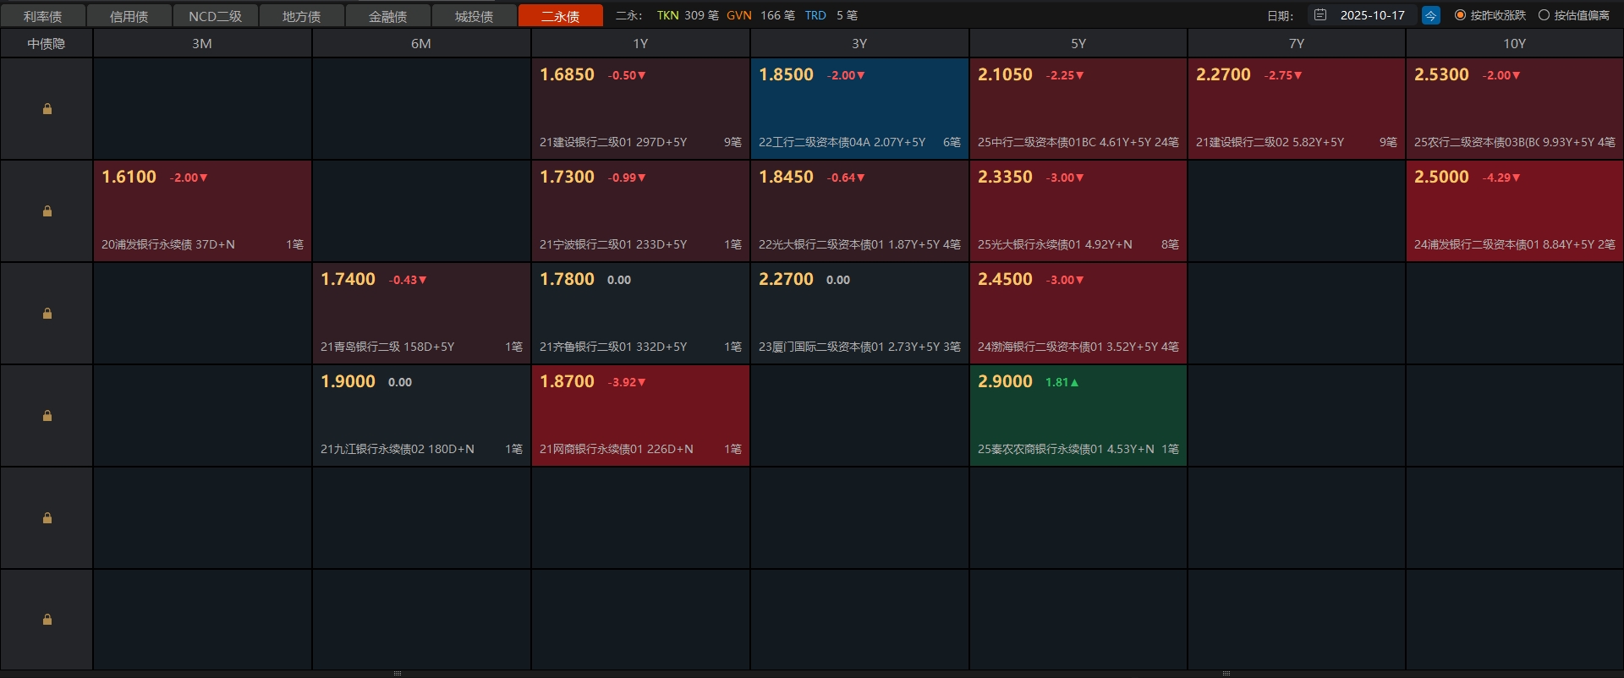Toggle lock icon on 21九江银行永续债02 row

(47, 416)
